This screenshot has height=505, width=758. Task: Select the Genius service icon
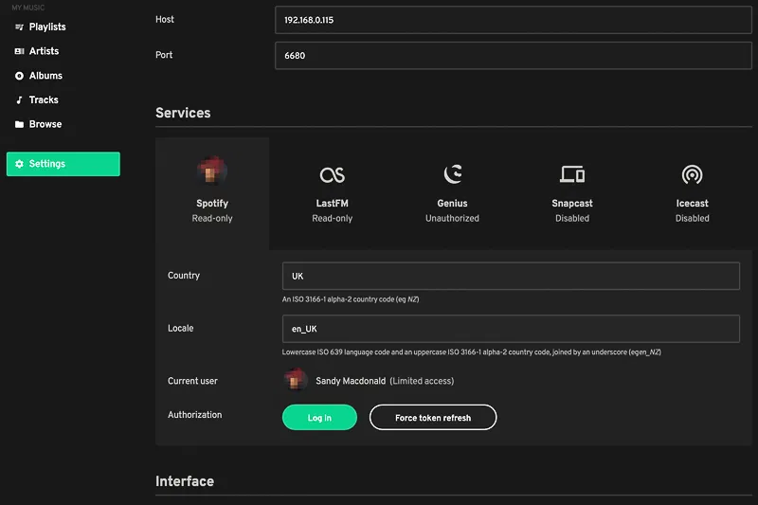click(x=452, y=174)
